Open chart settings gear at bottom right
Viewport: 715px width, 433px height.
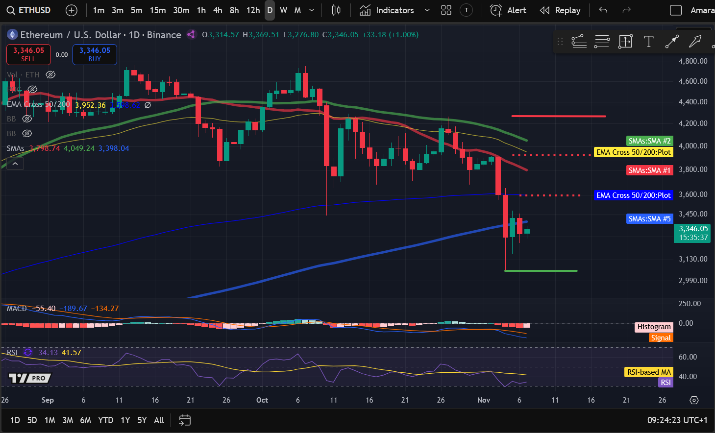(x=694, y=400)
